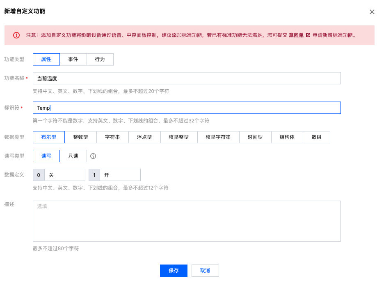The image size is (377, 285).
Task: Set read-write type to 只读
Action: tap(73, 156)
